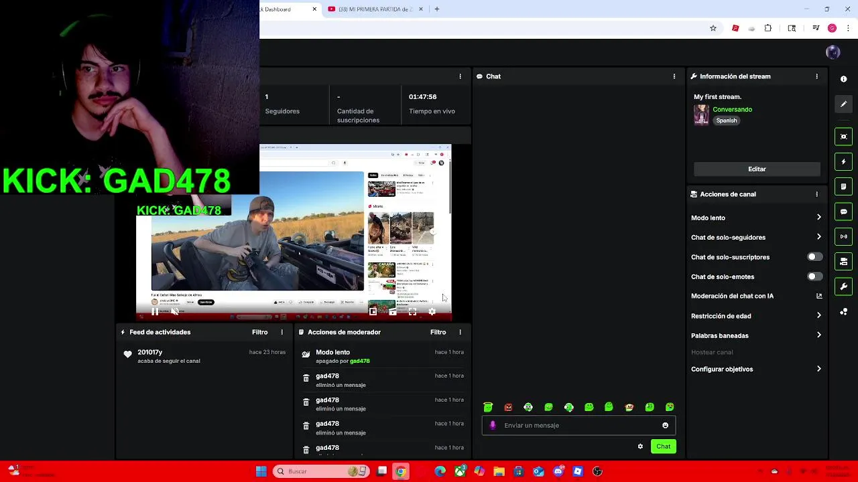This screenshot has width=858, height=482.
Task: Click the taskbar Buscar search box
Action: (x=320, y=471)
